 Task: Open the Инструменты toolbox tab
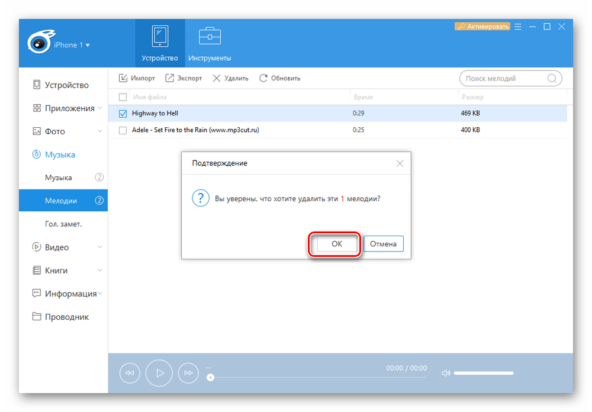210,43
